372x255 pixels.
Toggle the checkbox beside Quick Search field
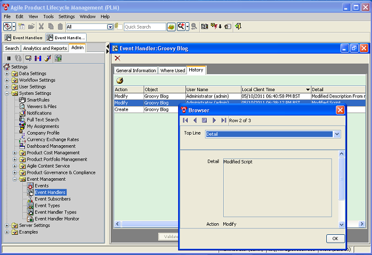120,27
